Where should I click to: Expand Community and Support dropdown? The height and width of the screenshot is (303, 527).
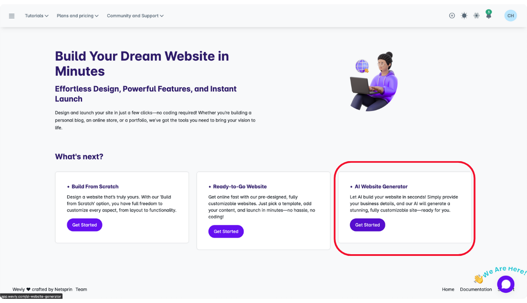tap(135, 16)
